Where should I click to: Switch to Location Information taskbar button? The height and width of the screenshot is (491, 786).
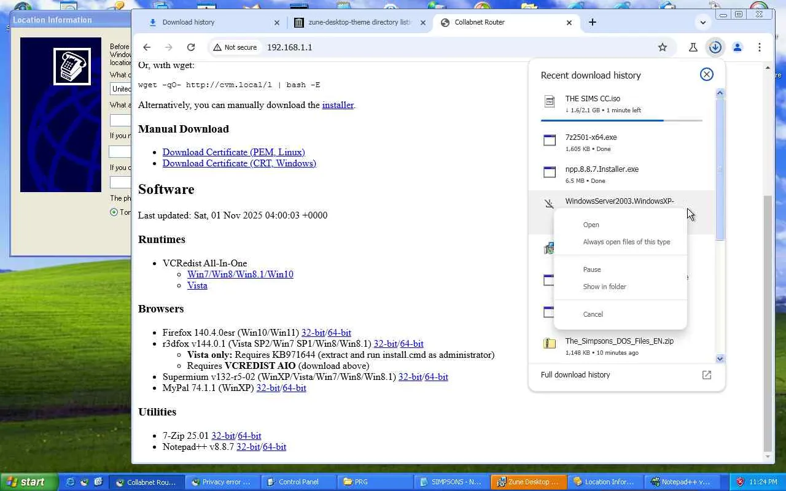[605, 482]
